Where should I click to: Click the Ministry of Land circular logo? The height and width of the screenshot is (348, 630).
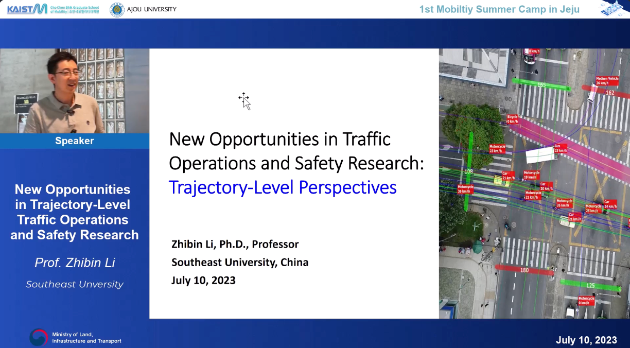pos(38,337)
